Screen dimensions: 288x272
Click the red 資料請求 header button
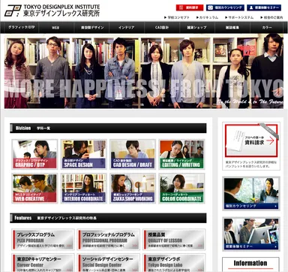point(190,8)
